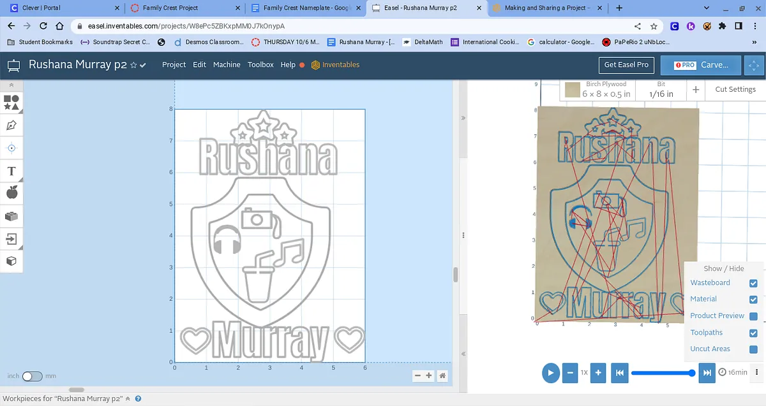Select the Pen drawing tool

11,125
